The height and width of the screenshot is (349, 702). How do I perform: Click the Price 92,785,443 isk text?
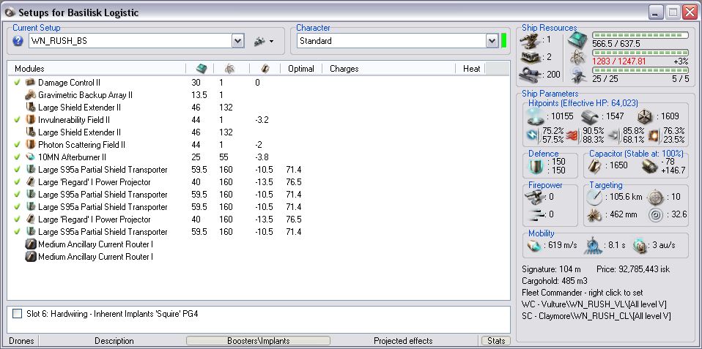[x=633, y=269]
